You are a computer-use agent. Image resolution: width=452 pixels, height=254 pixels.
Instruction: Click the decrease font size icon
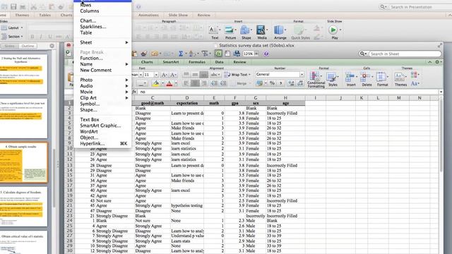click(173, 75)
